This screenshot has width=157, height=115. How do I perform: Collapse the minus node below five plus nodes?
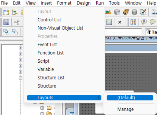21,78
